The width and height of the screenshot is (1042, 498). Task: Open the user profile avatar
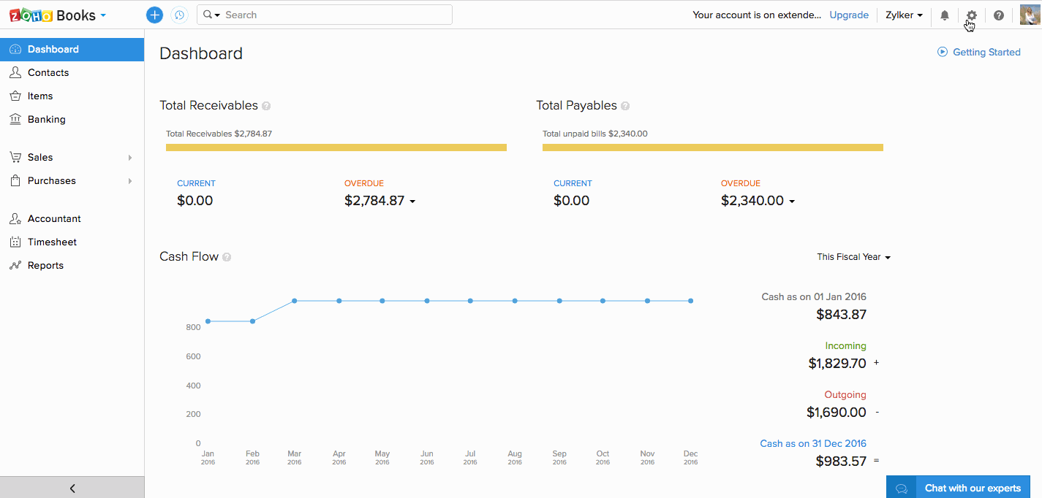tap(1030, 15)
